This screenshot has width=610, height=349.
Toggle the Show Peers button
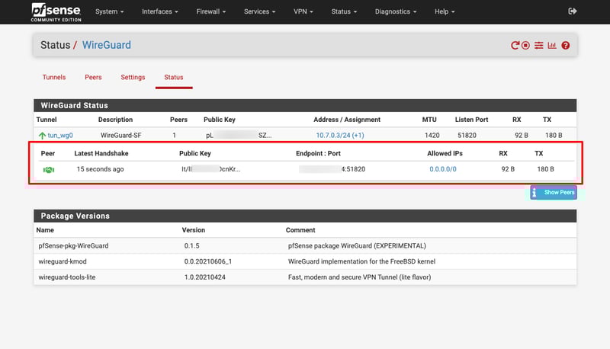pyautogui.click(x=554, y=192)
